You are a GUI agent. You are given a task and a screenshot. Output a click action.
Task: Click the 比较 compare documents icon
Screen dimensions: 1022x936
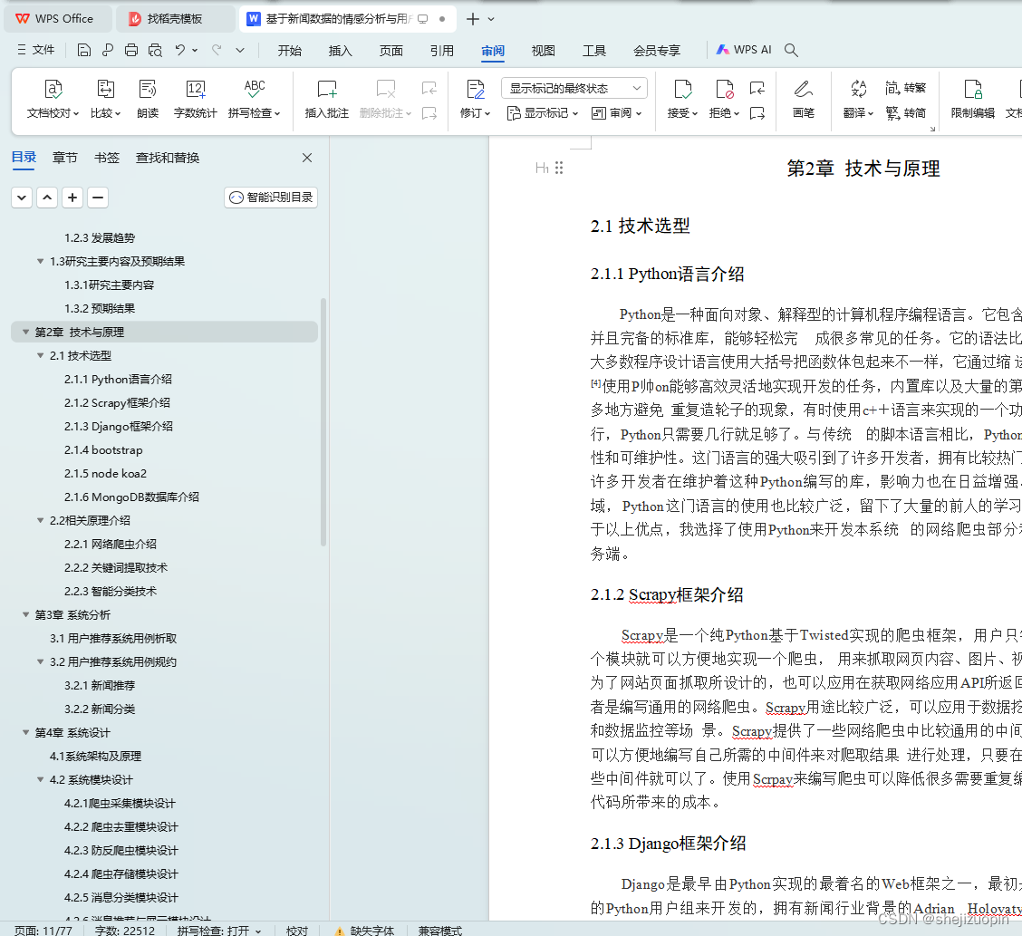(106, 99)
